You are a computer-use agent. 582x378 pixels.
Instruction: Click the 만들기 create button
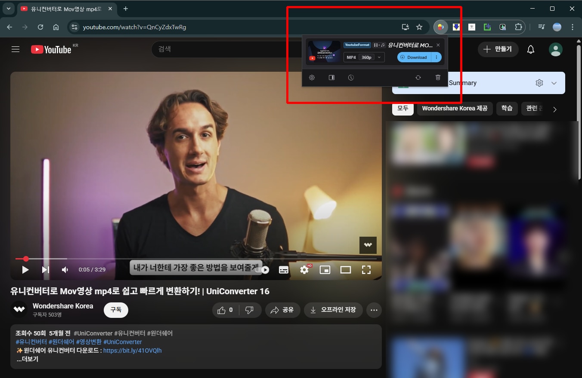pyautogui.click(x=498, y=49)
